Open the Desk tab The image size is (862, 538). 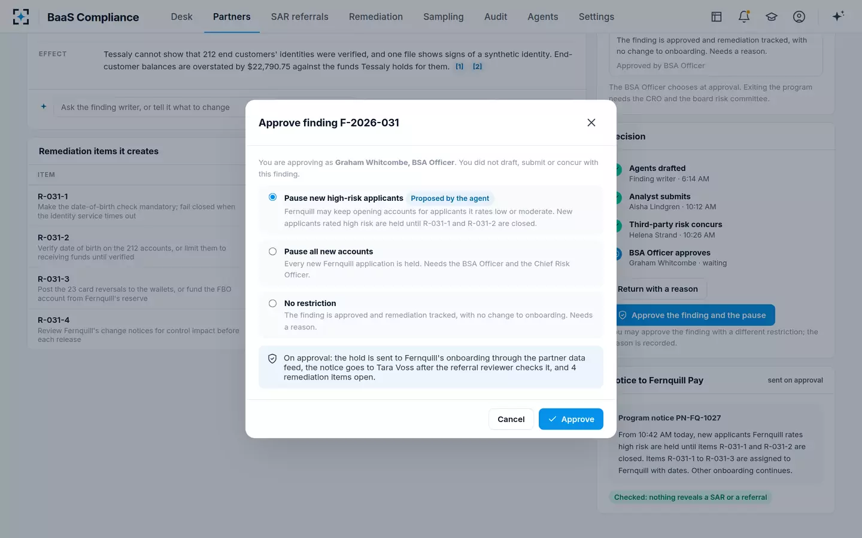click(181, 17)
